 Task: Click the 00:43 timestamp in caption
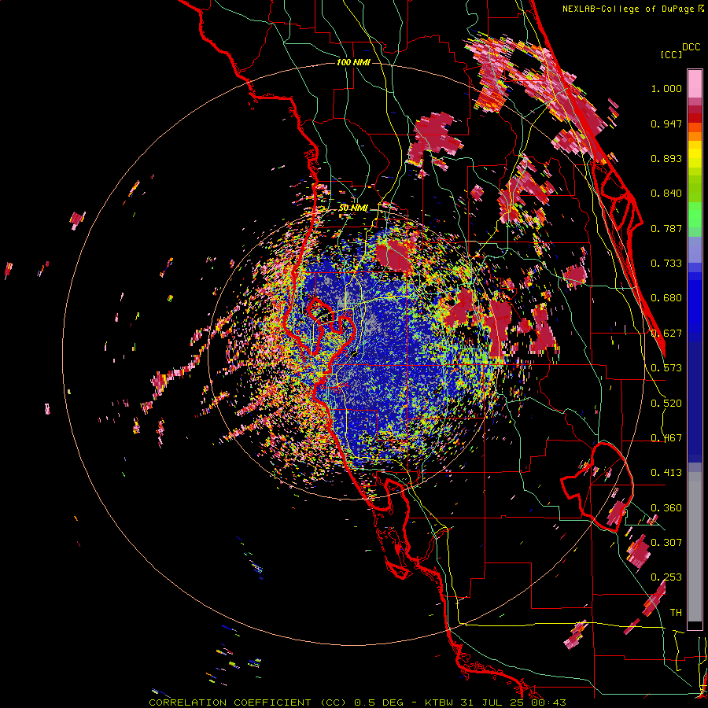(x=549, y=702)
